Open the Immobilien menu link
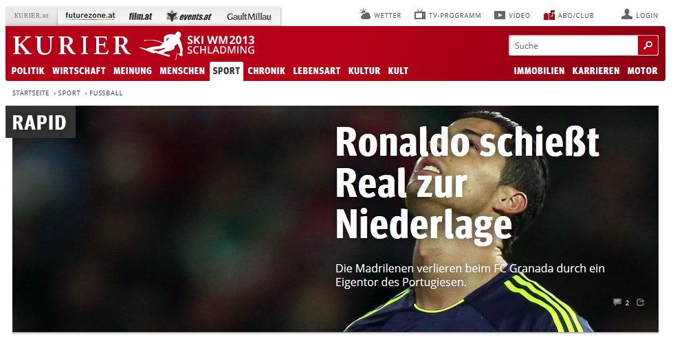The image size is (673, 341). click(x=539, y=71)
